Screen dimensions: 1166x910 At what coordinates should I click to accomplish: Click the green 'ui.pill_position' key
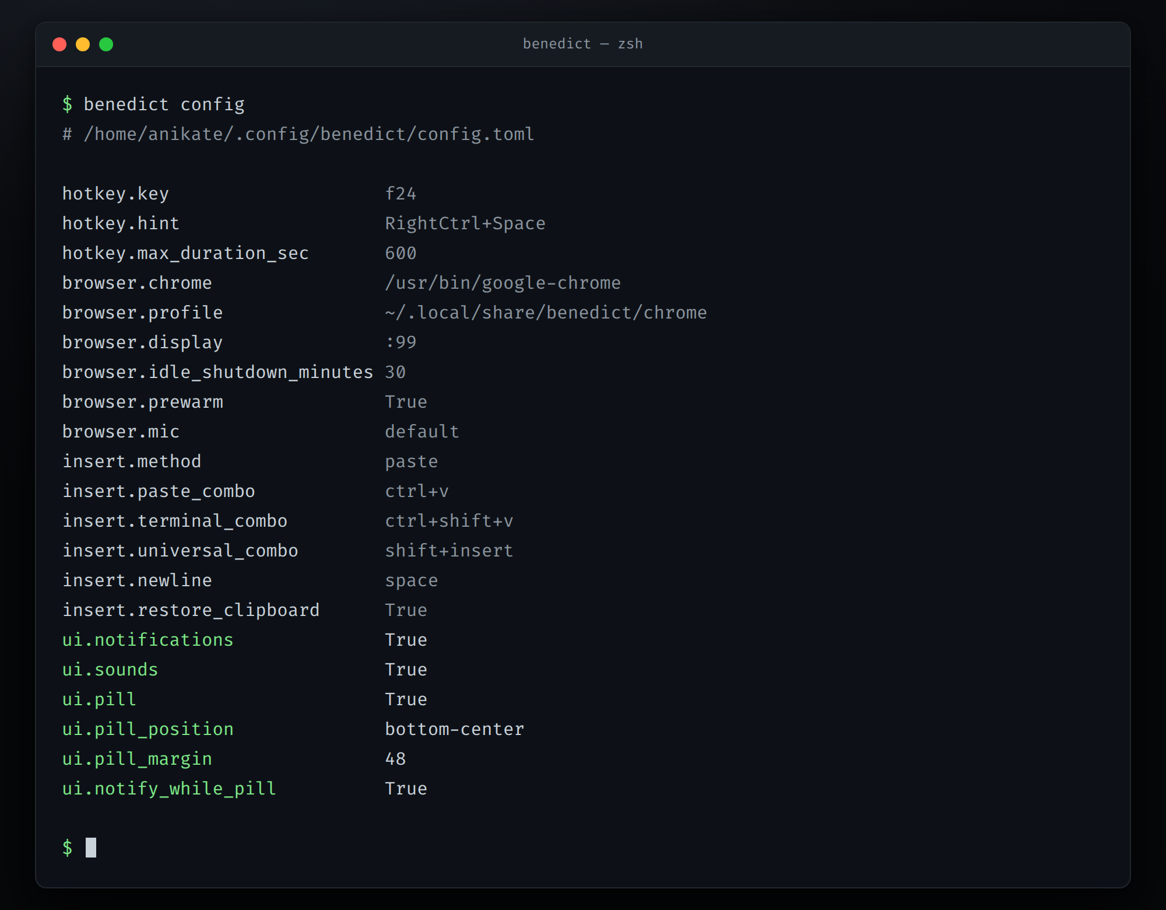click(147, 729)
